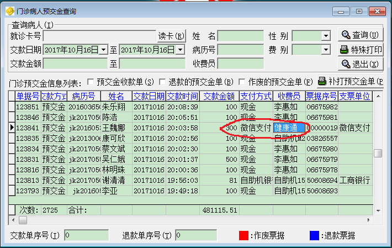Sort by the 姓名 column header
Screen dimensions: 392x248
coord(116,96)
